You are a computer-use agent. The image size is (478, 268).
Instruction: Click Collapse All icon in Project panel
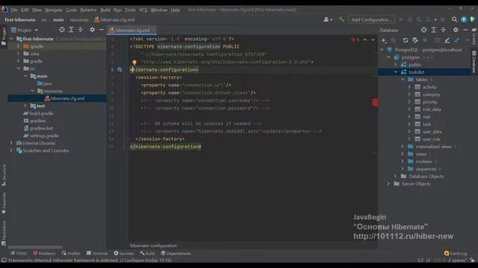point(81,30)
